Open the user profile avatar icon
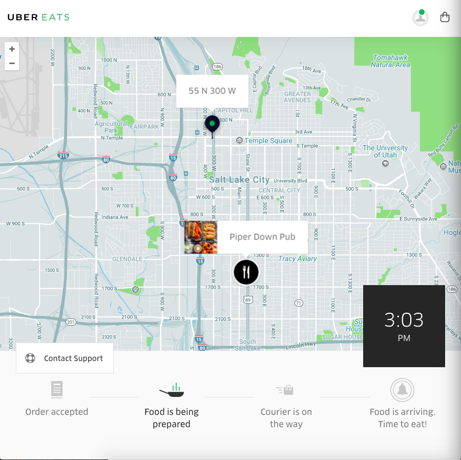 tap(420, 17)
